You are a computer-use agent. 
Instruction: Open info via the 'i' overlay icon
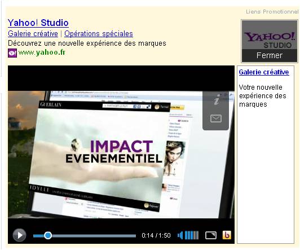point(217,100)
